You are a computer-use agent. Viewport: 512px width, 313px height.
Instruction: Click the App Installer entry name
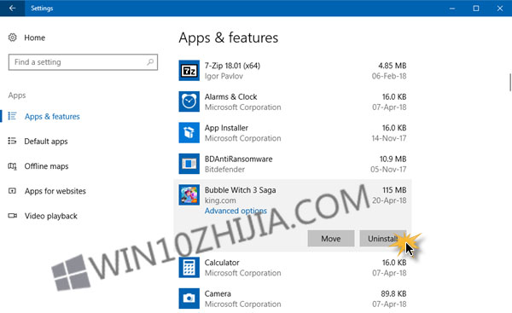[x=226, y=128]
